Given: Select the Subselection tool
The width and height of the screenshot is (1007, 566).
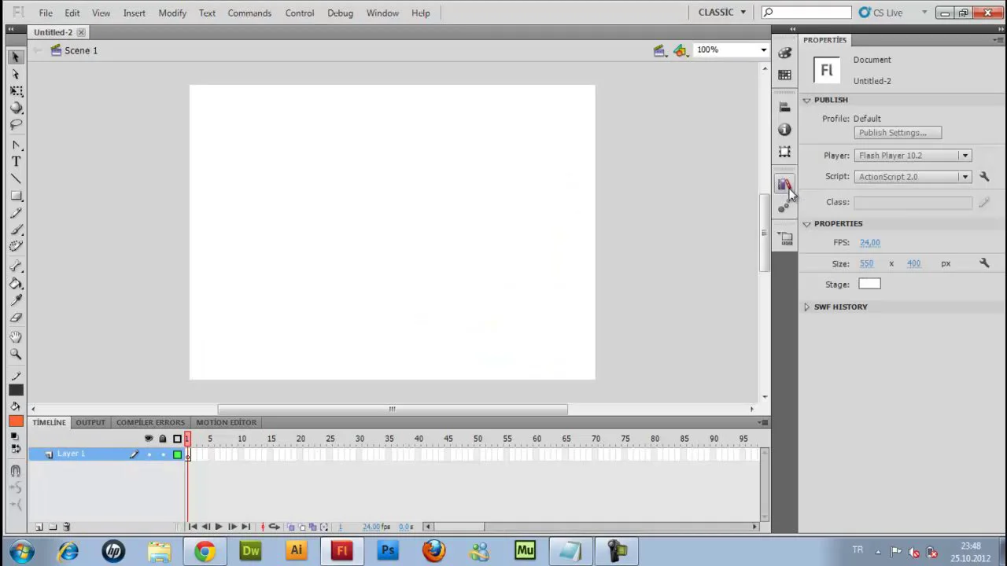Looking at the screenshot, I should [16, 74].
